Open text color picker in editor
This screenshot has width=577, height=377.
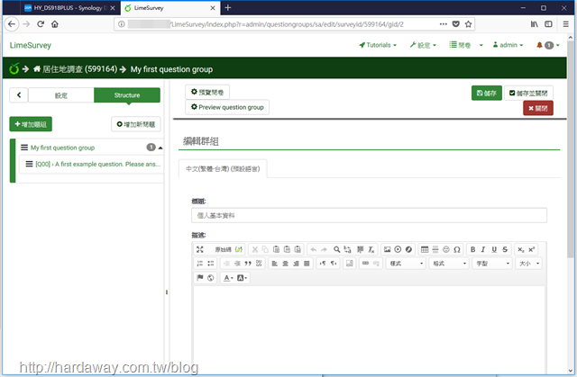click(228, 277)
